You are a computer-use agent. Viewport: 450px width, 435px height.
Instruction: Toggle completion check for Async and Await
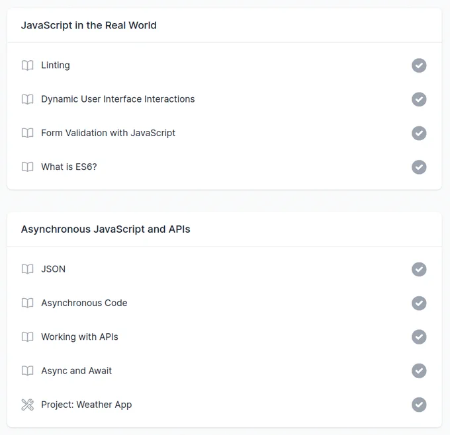pos(419,371)
